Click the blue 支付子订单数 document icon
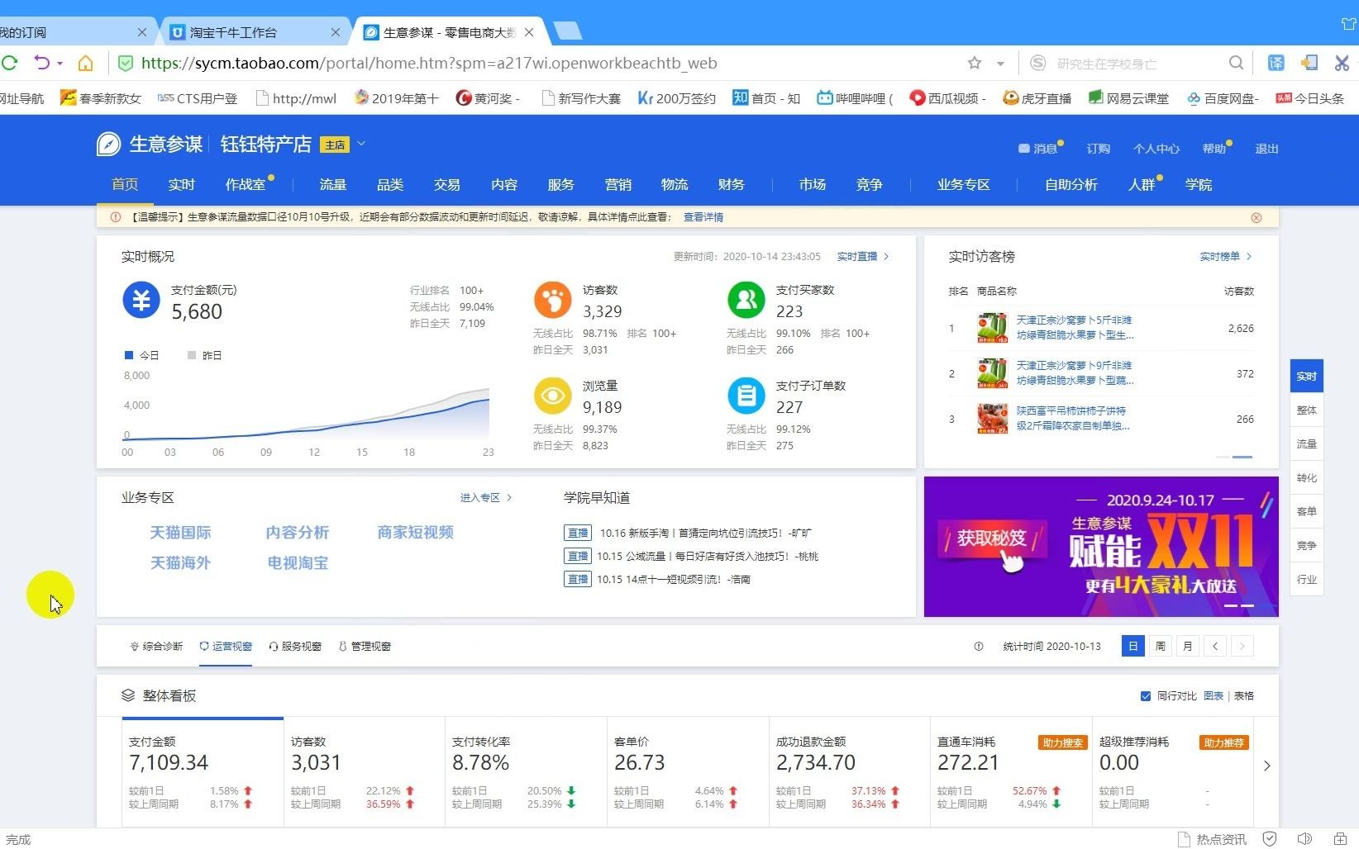The height and width of the screenshot is (849, 1359). [x=746, y=396]
